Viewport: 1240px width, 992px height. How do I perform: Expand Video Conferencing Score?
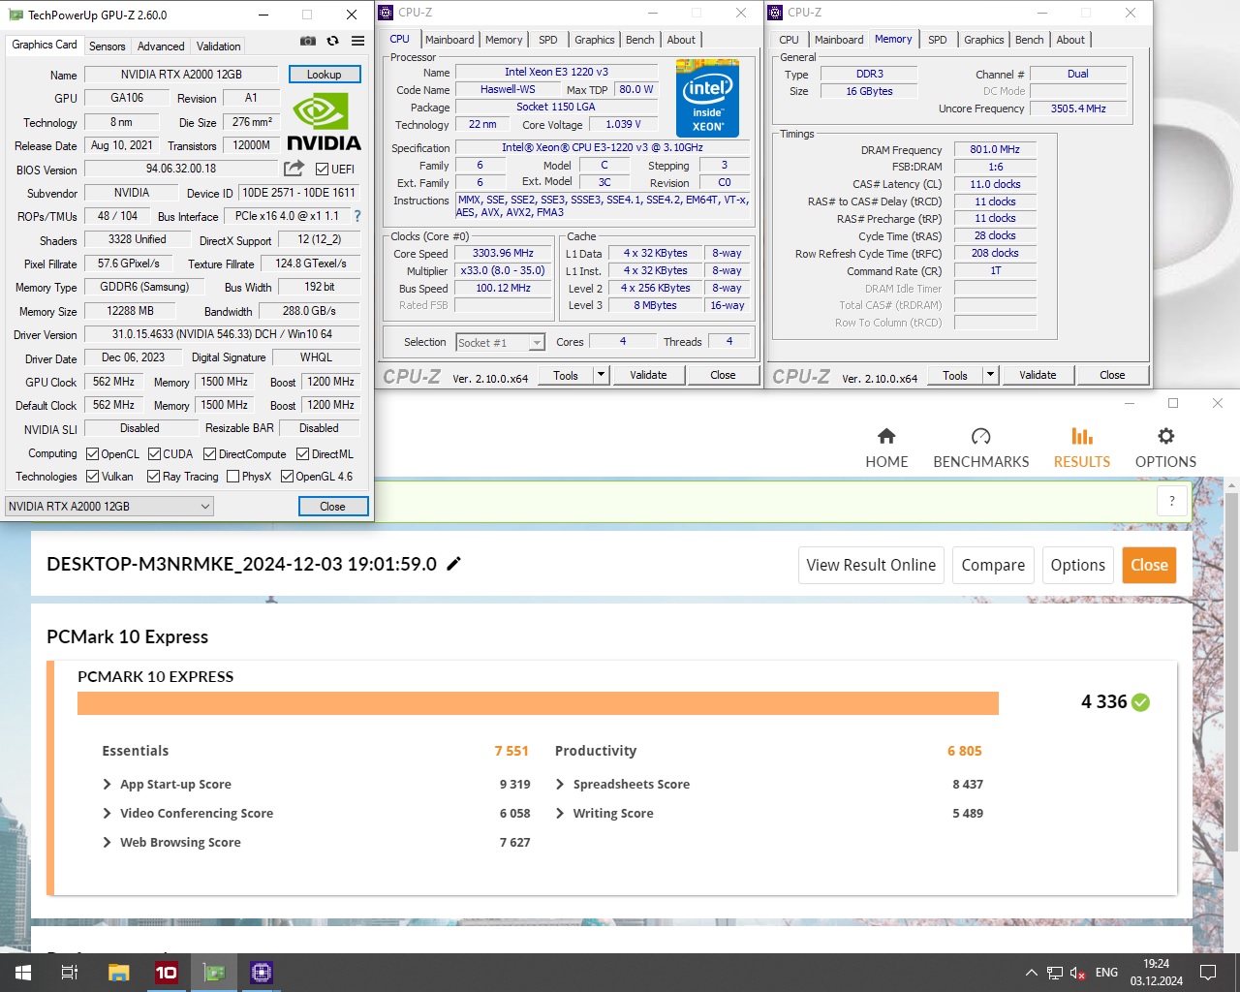pyautogui.click(x=108, y=813)
